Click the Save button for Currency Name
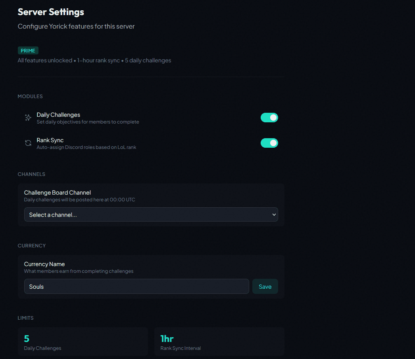The height and width of the screenshot is (359, 415). tap(265, 286)
